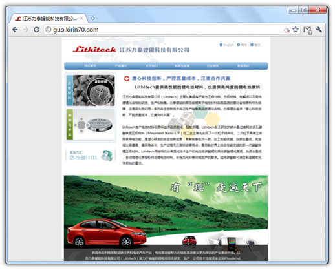Select the small red car carousel thumbnail

[189, 240]
